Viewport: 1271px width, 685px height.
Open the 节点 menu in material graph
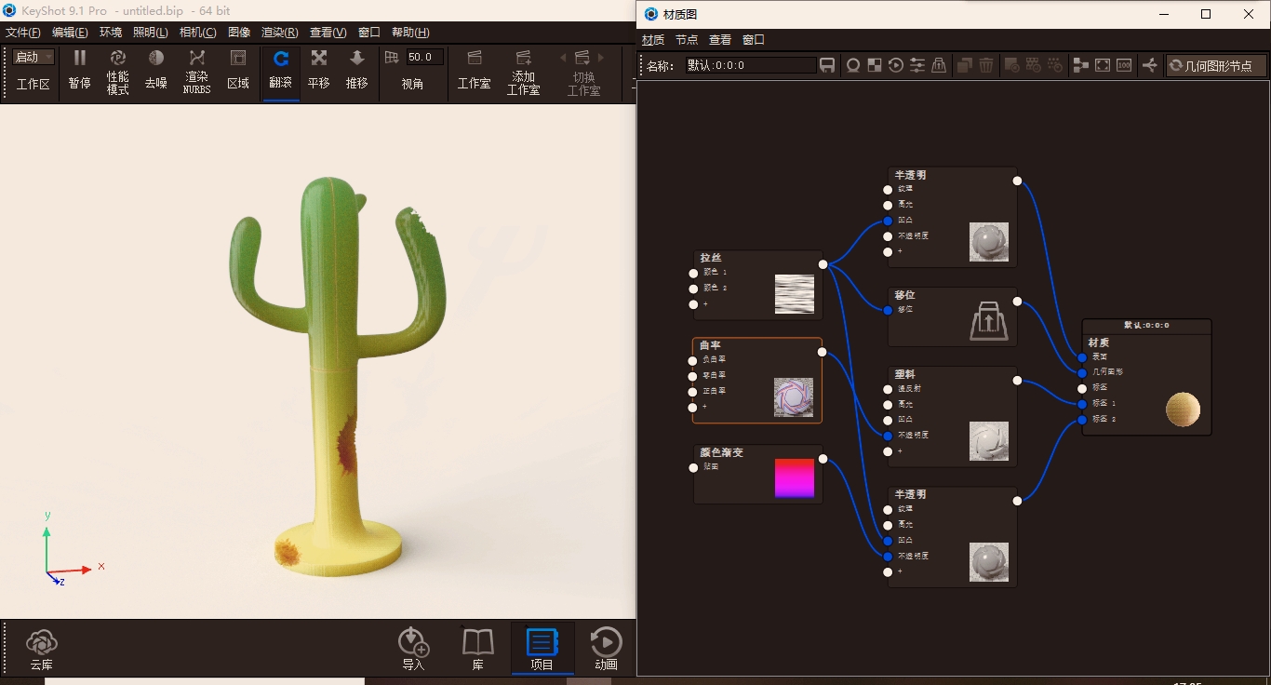click(x=688, y=39)
